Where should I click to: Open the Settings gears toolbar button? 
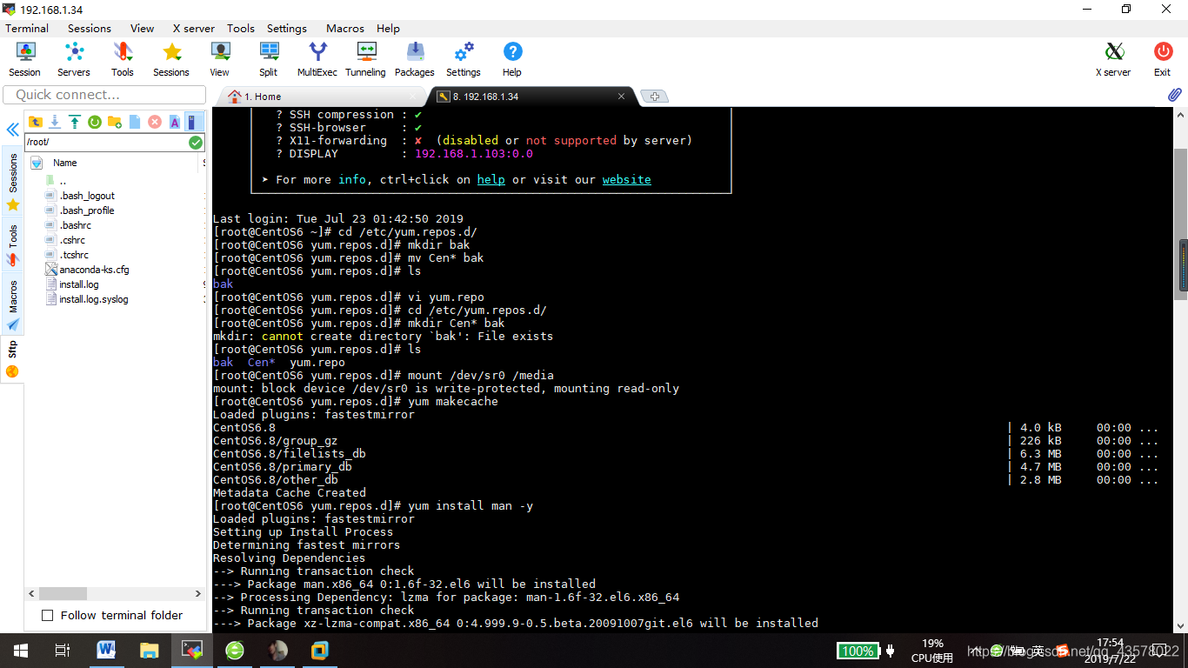(464, 59)
